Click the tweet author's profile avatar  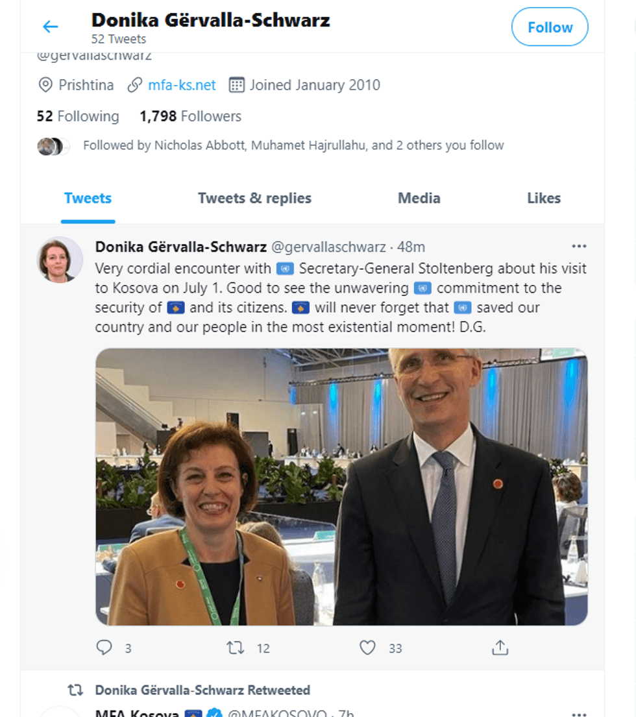pos(59,260)
